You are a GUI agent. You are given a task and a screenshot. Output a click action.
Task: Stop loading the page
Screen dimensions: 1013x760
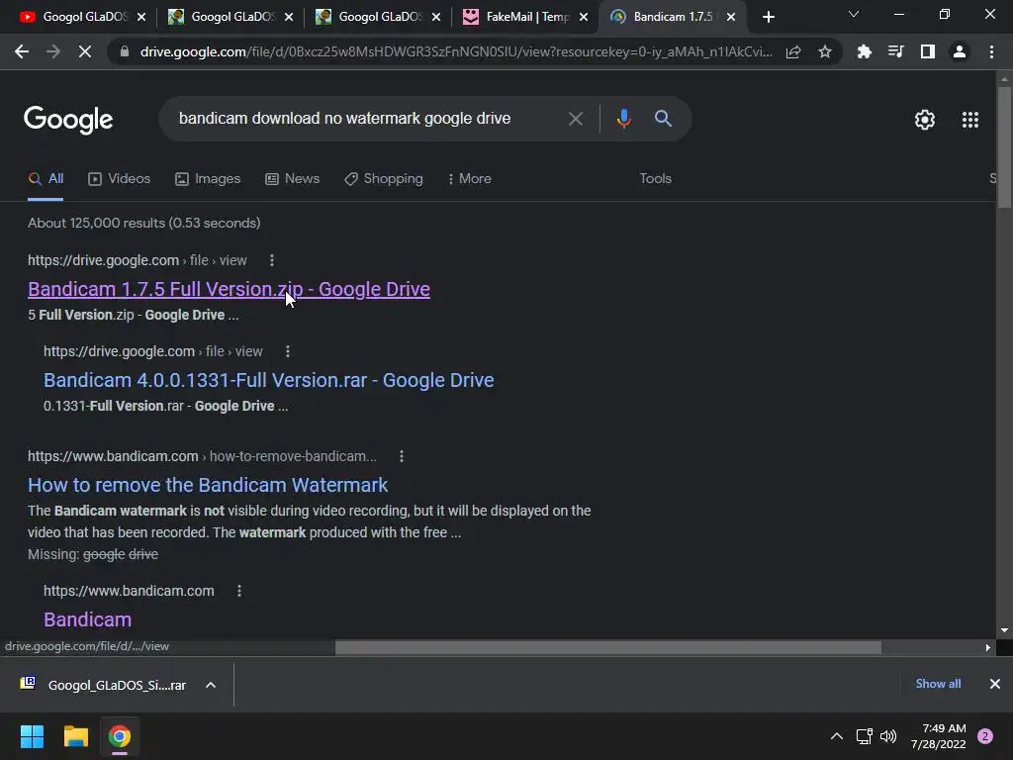85,51
